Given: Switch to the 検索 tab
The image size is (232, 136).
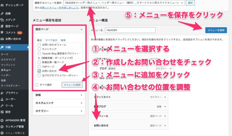Looking at the screenshot, I should [63, 40].
